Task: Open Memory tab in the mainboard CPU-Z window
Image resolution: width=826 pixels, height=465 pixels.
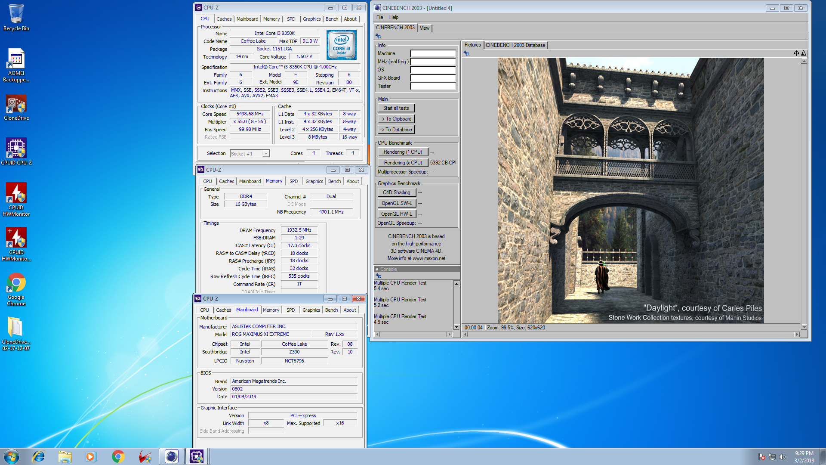Action: point(271,310)
